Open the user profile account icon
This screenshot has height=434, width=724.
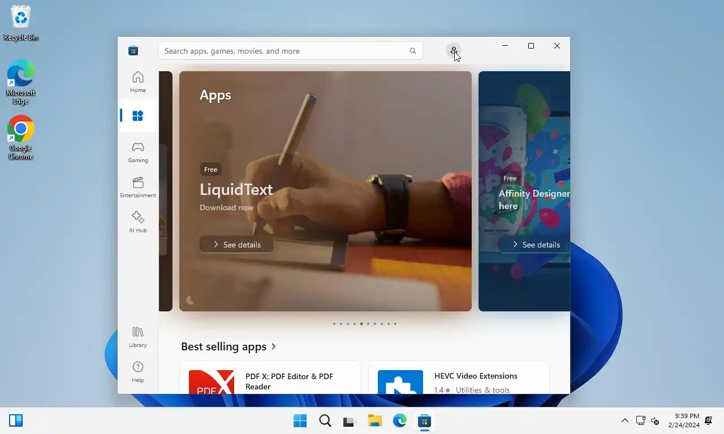454,51
